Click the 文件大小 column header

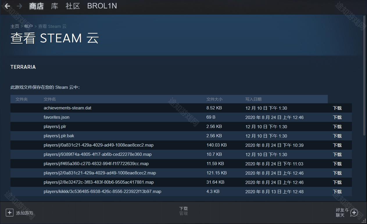(x=214, y=99)
